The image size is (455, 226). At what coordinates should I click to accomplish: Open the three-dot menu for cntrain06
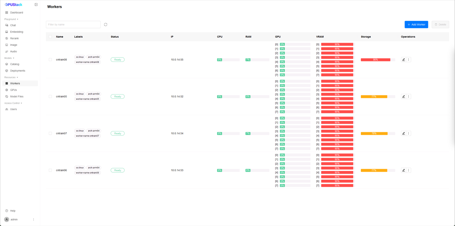[408, 170]
